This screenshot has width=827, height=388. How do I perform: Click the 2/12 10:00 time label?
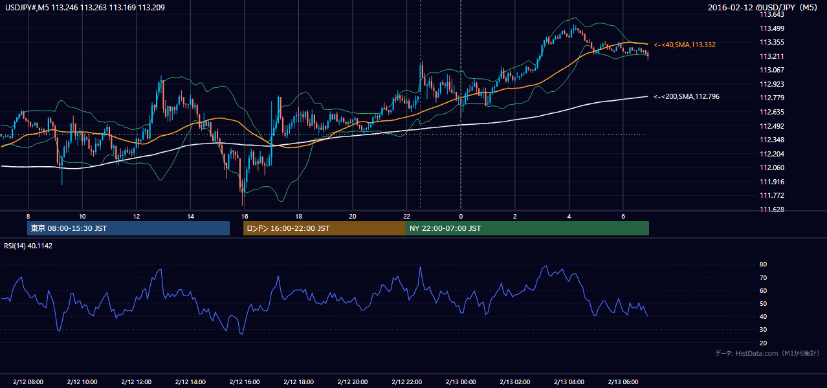point(82,382)
